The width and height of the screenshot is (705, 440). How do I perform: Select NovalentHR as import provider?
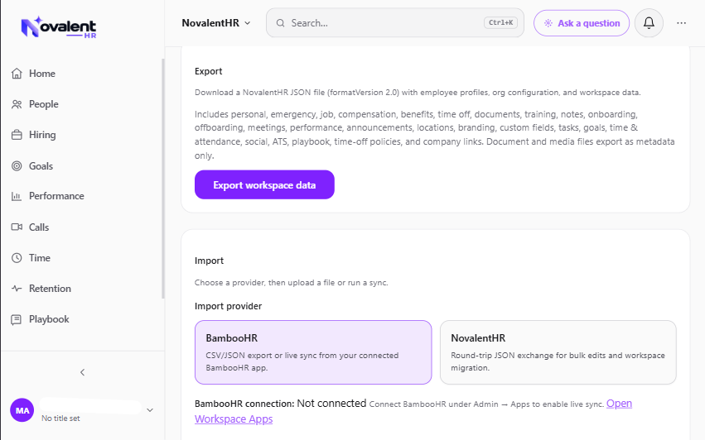[558, 352]
